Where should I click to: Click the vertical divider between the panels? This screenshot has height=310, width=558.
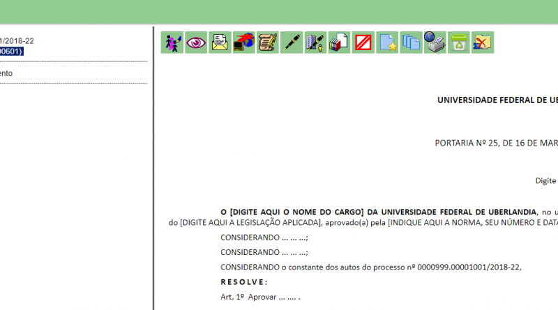click(x=153, y=167)
